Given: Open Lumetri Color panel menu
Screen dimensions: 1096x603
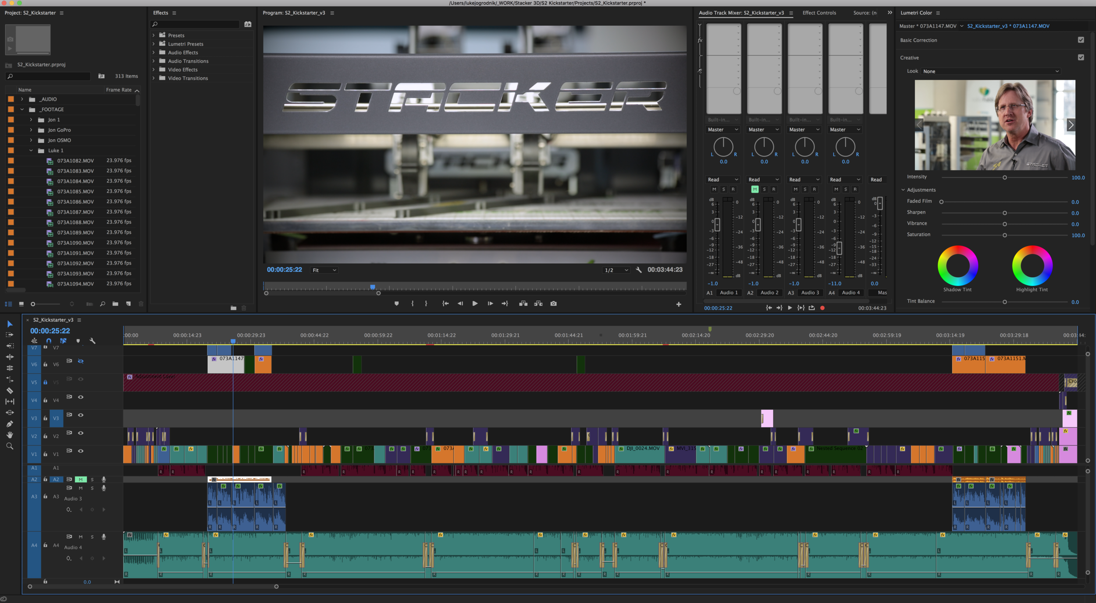Looking at the screenshot, I should (938, 13).
